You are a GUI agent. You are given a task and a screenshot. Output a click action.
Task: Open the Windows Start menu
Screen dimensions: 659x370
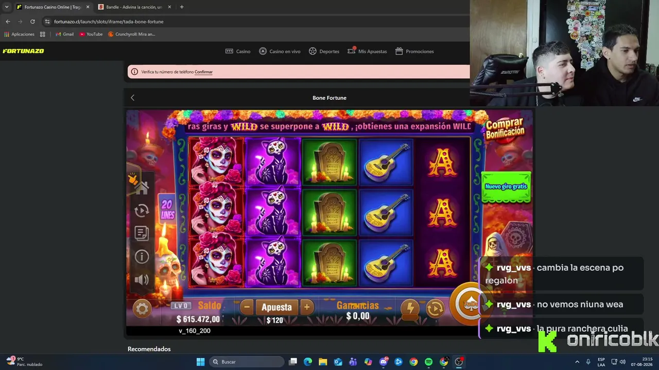click(200, 362)
